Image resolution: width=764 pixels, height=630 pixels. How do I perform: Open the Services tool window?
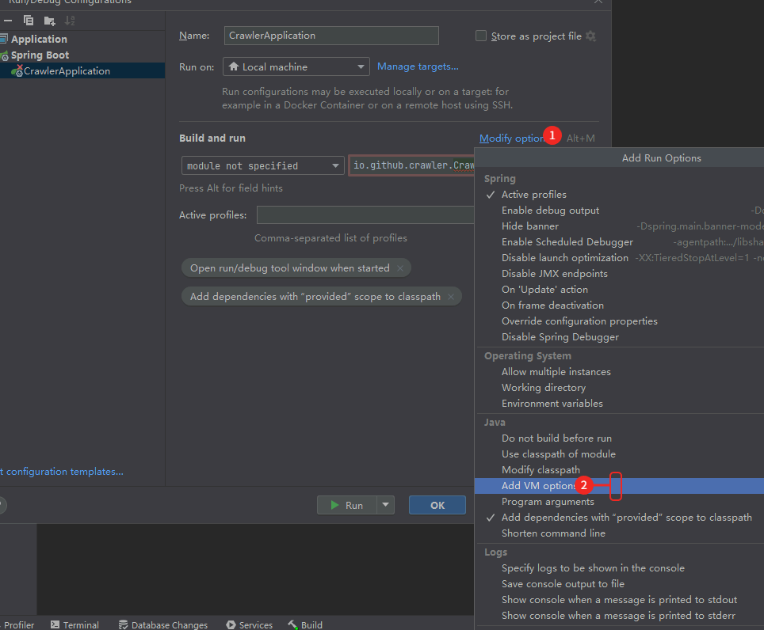click(x=250, y=624)
